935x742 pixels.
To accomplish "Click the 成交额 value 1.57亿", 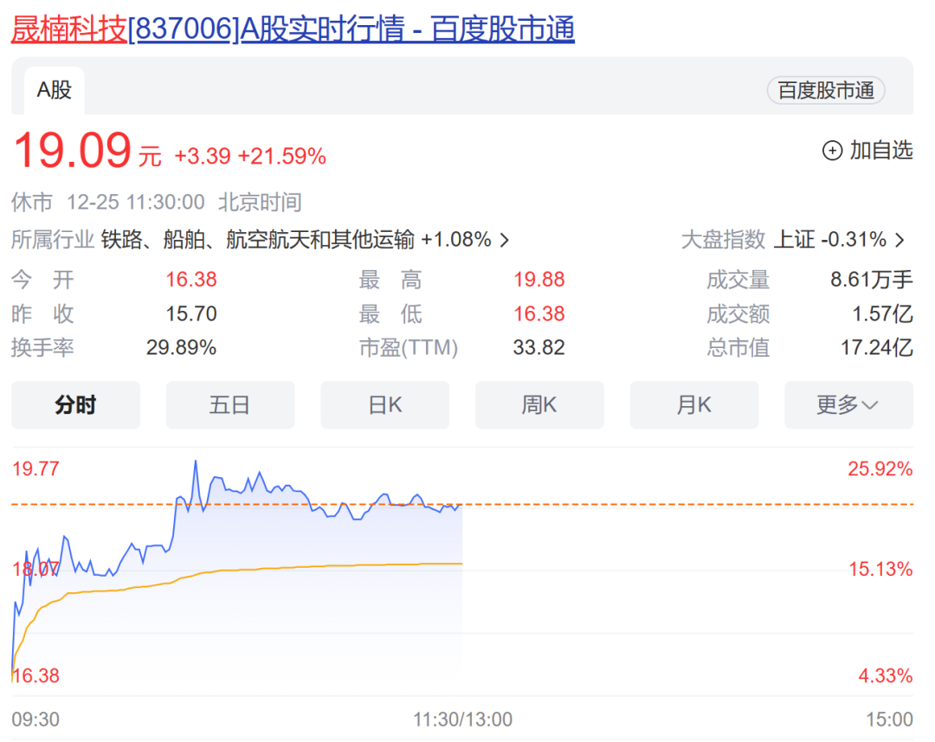I will (x=882, y=313).
